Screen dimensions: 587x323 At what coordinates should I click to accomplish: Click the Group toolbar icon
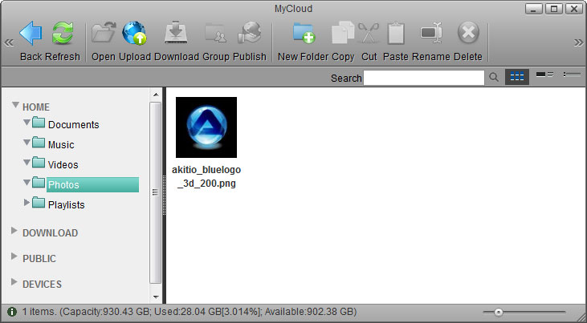coord(216,34)
